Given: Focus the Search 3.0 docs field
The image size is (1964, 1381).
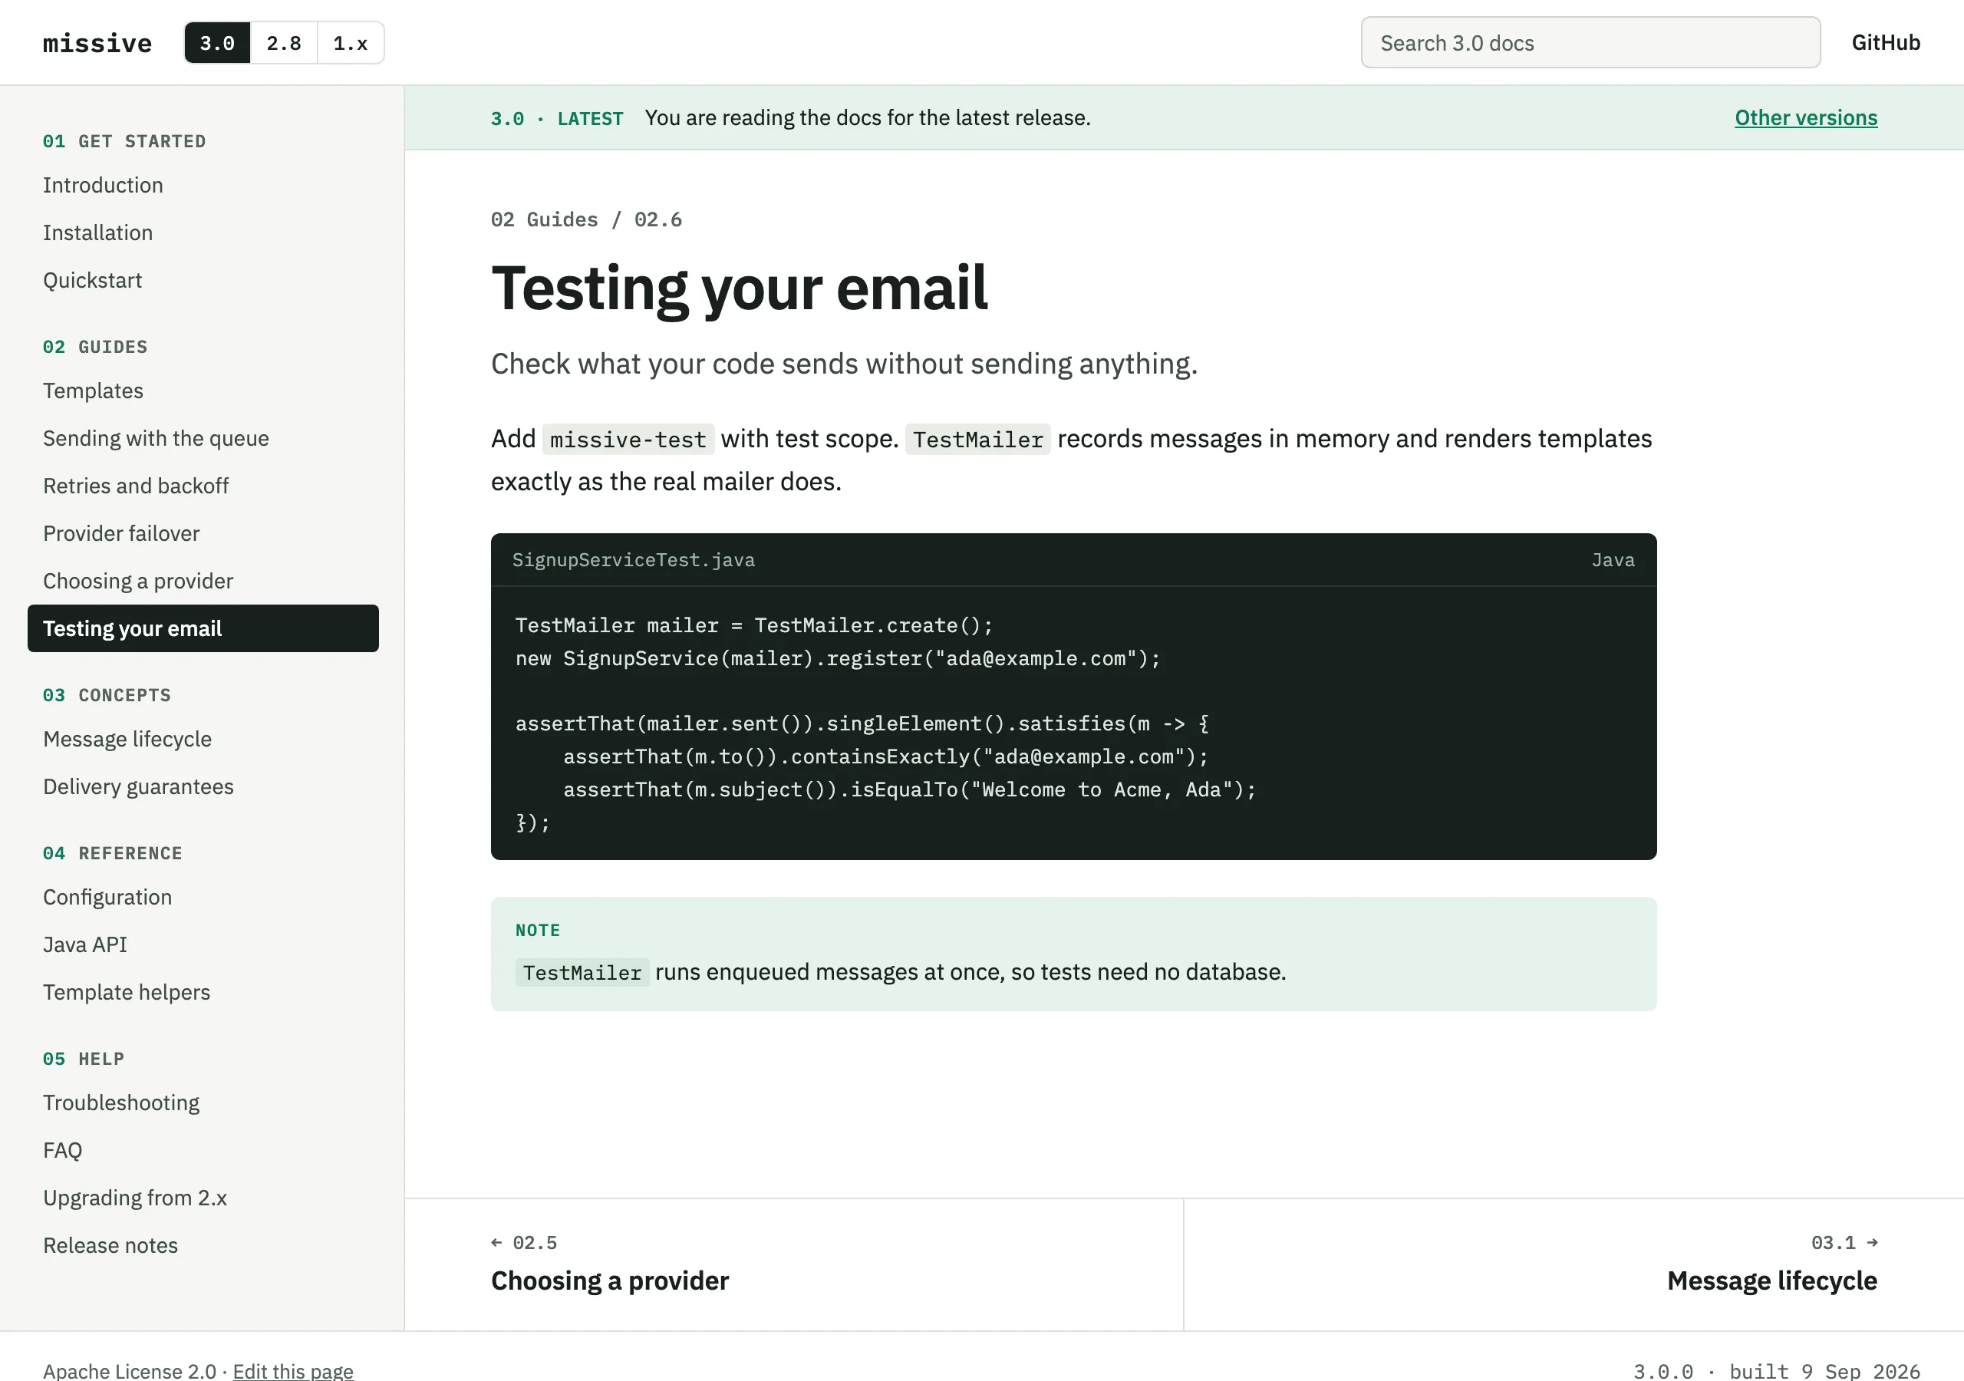Looking at the screenshot, I should pos(1590,43).
